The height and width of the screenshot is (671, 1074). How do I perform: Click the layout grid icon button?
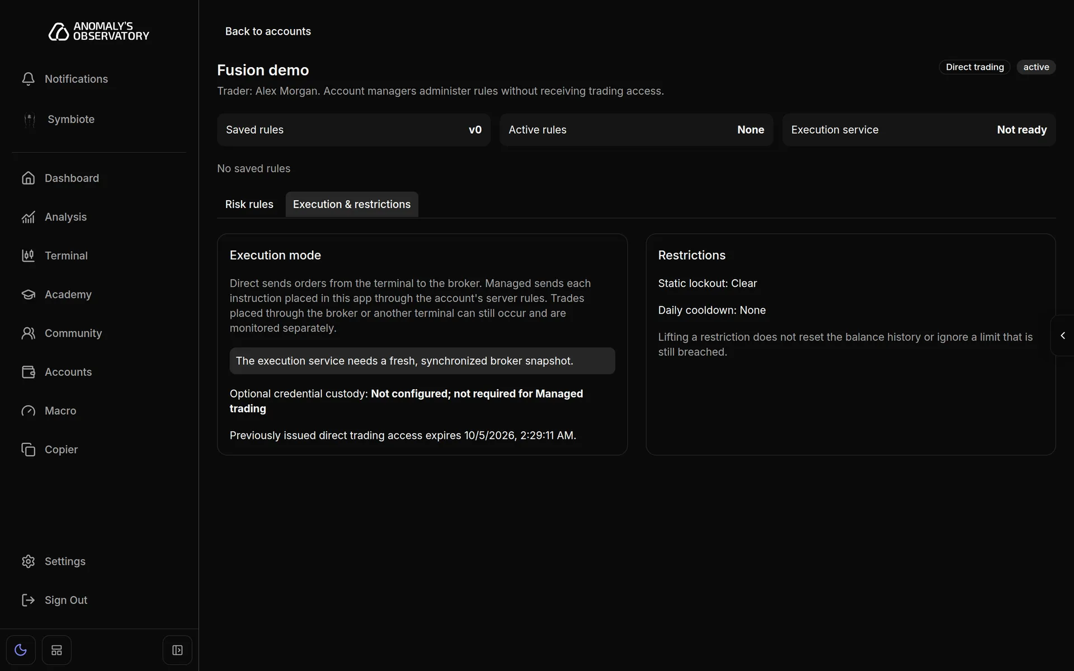pos(56,650)
